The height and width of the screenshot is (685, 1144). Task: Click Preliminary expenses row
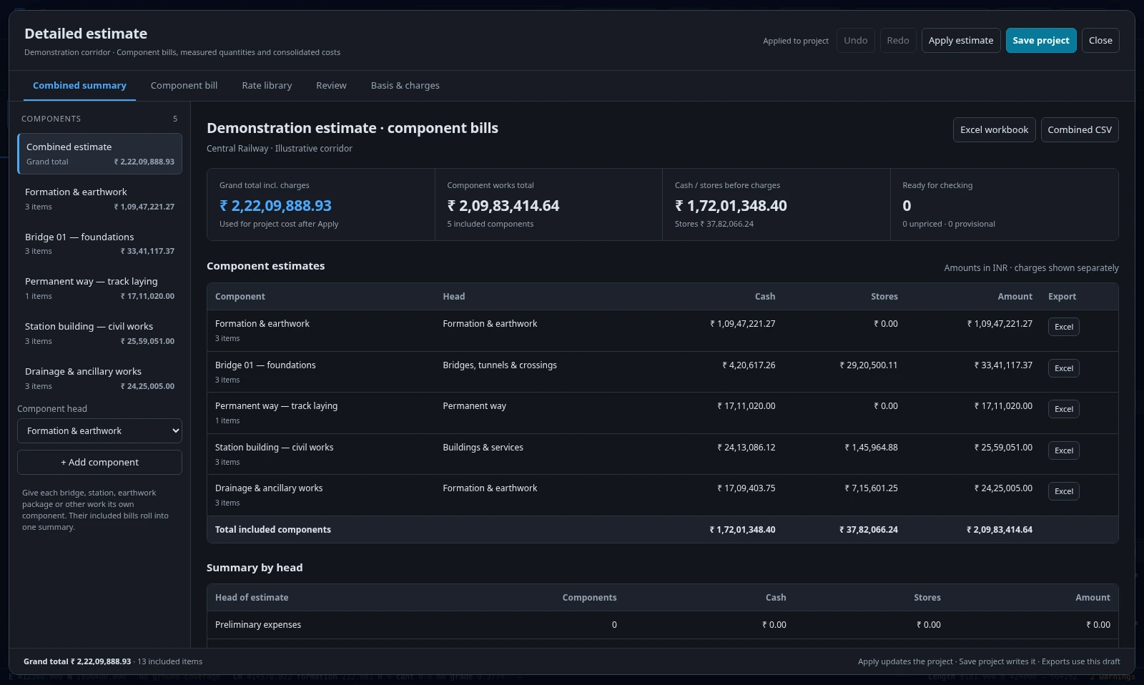662,625
